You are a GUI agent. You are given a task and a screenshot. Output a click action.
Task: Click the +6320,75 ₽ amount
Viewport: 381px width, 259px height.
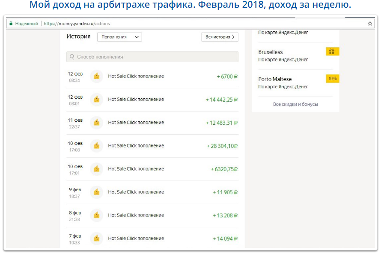tap(224, 169)
